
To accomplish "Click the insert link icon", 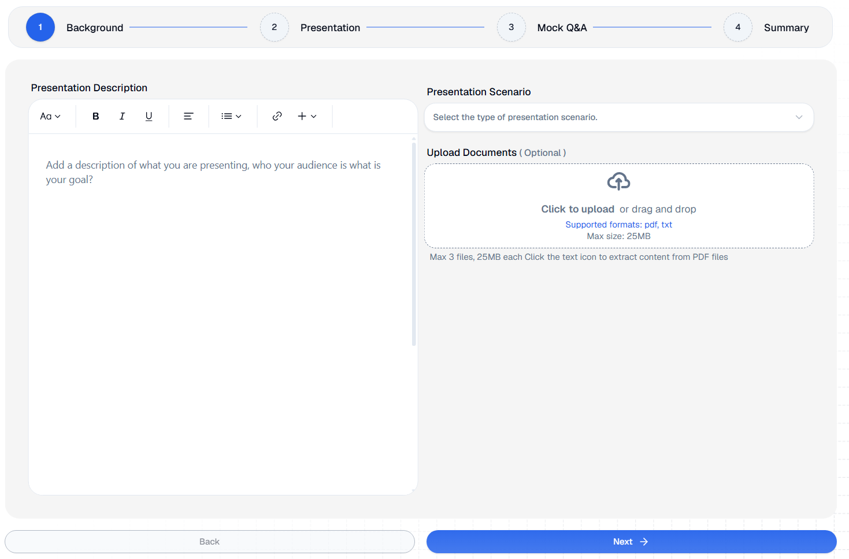I will (x=277, y=116).
